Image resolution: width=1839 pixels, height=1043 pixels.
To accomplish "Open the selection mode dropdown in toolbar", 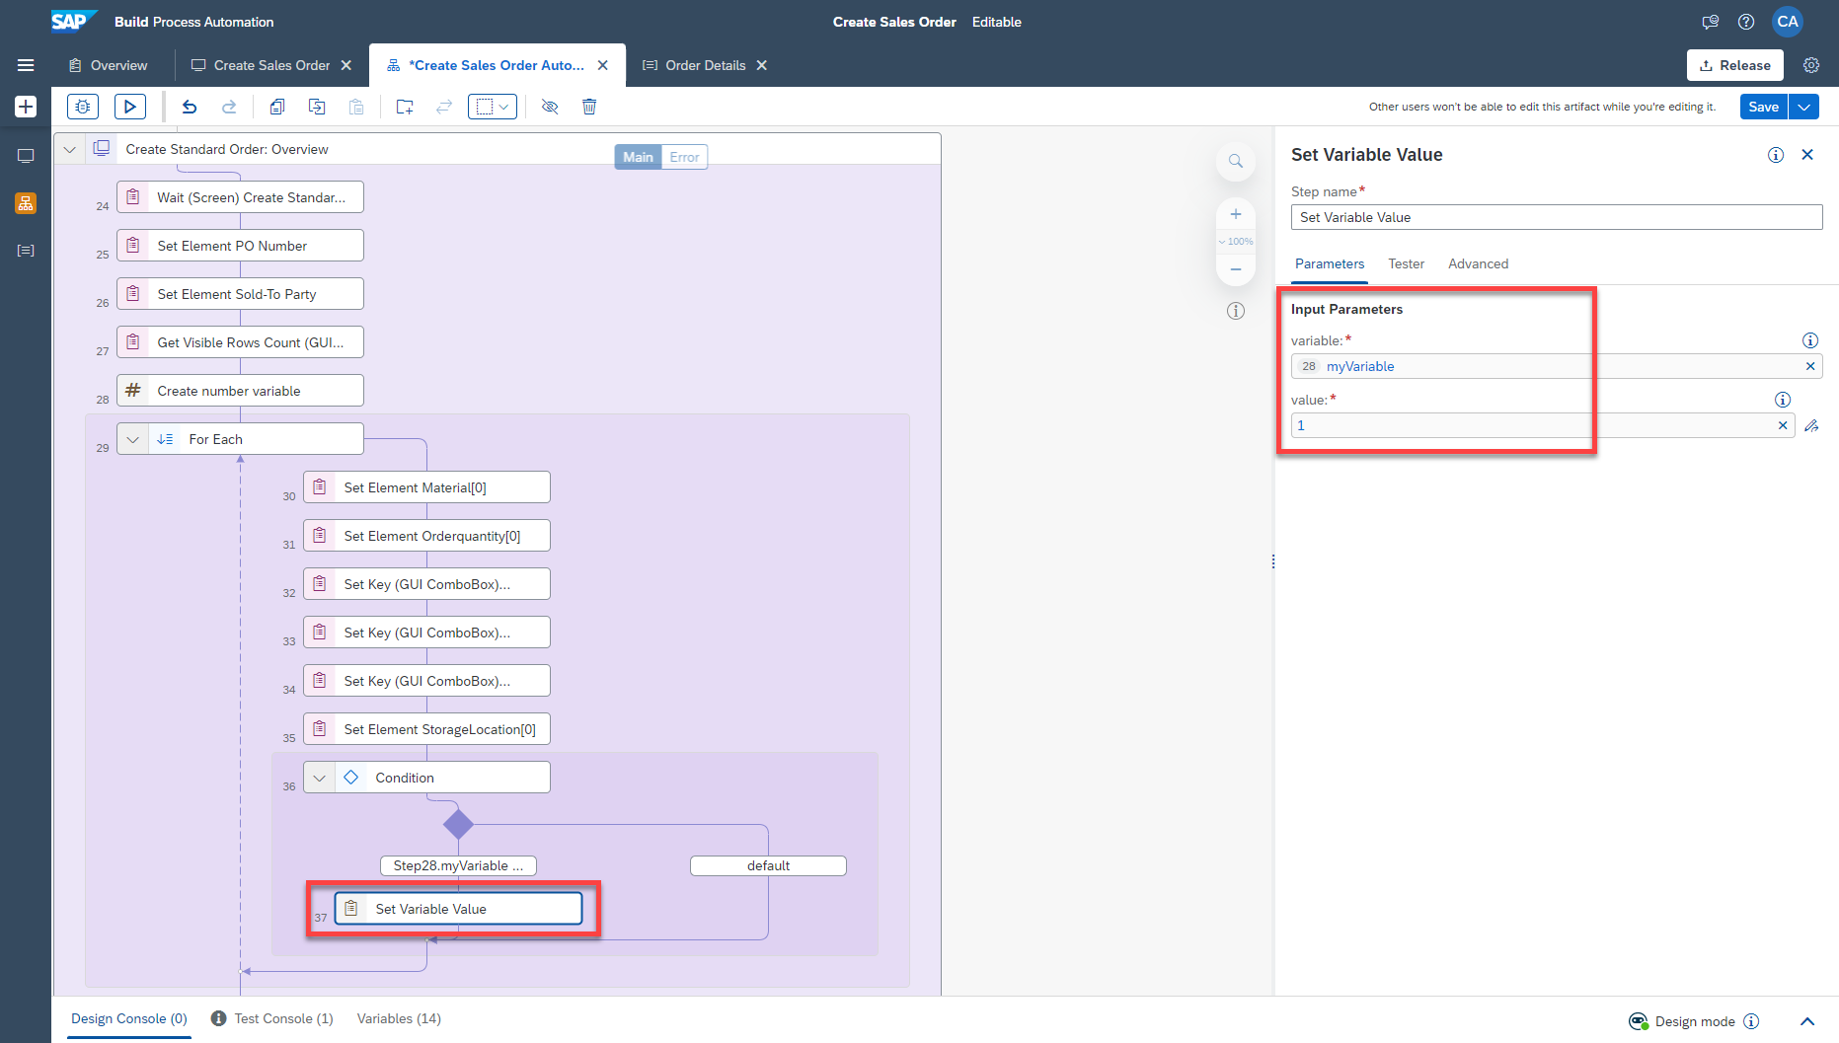I will click(492, 107).
